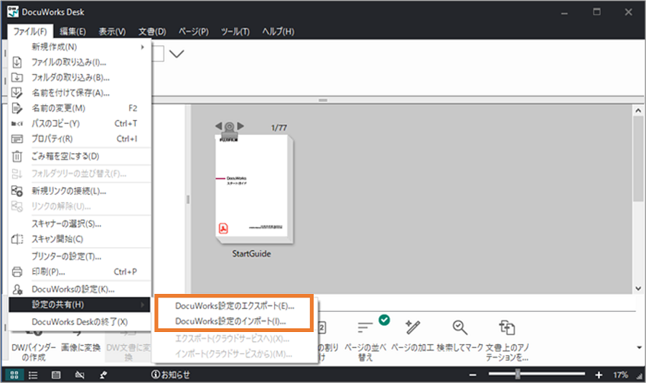Image resolution: width=646 pixels, height=383 pixels.
Task: Click the PDF badge on StartGuide
Action: 223,229
